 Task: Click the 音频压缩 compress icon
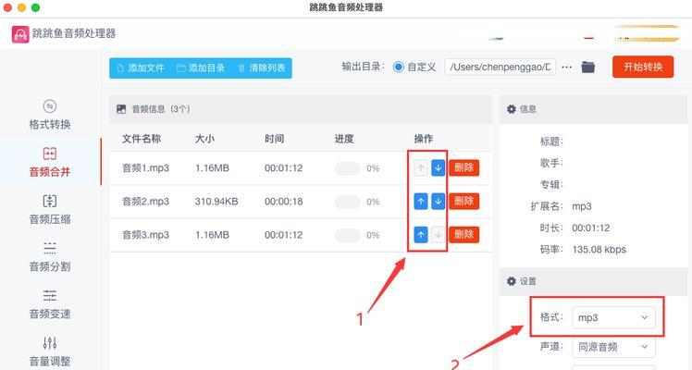(50, 201)
